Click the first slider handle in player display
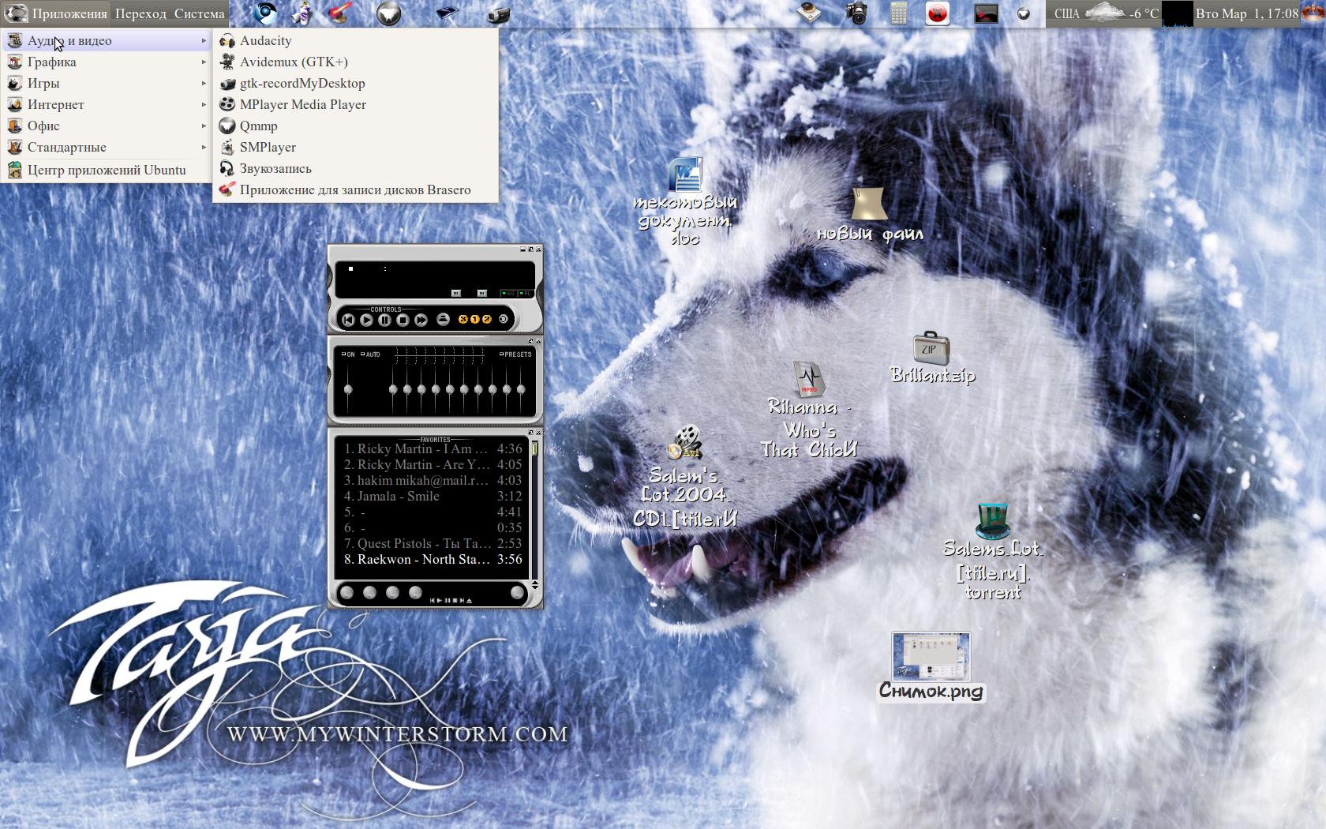 [x=455, y=294]
